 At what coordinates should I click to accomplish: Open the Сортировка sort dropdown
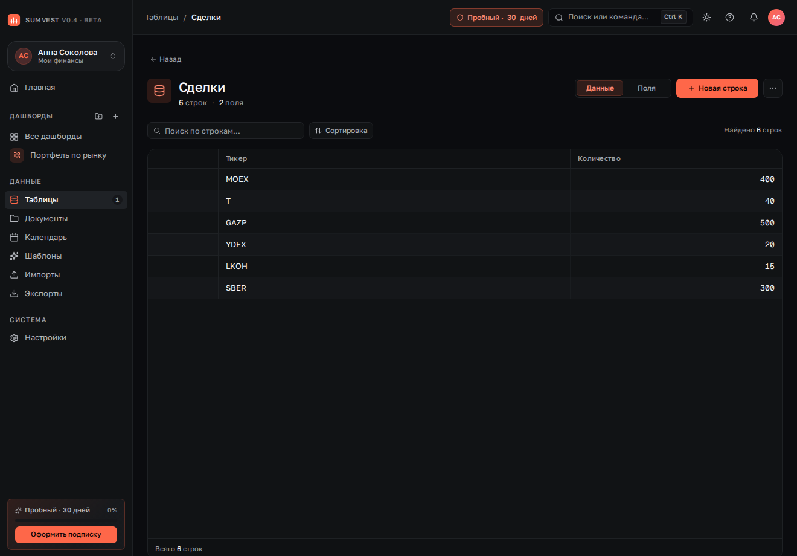[x=341, y=131]
